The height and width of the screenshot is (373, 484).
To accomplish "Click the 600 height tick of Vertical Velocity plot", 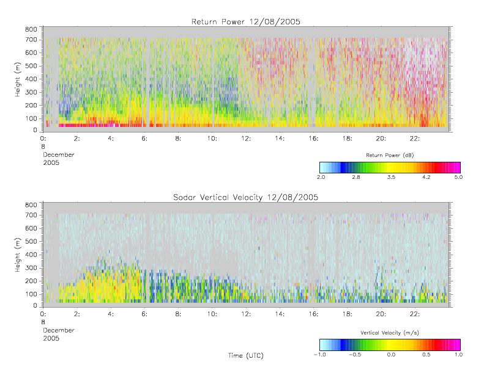I will (31, 228).
